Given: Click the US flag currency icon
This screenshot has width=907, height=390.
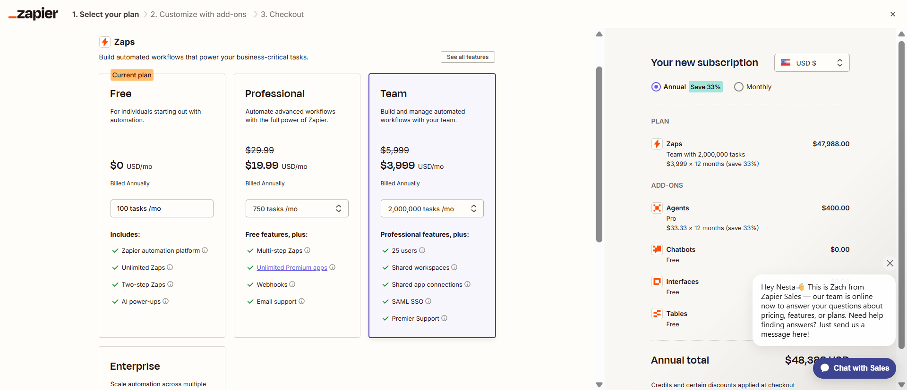Looking at the screenshot, I should 786,63.
